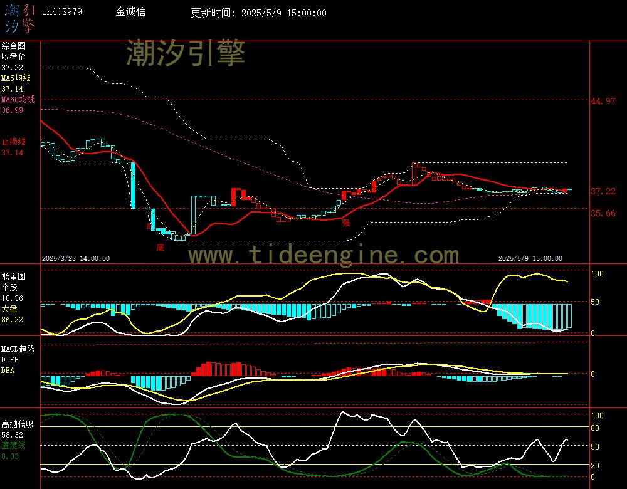Click the 个股 legend label
This screenshot has height=489, width=627.
point(9,288)
